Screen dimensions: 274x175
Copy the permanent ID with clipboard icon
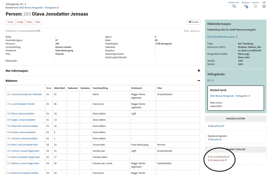(39, 31)
